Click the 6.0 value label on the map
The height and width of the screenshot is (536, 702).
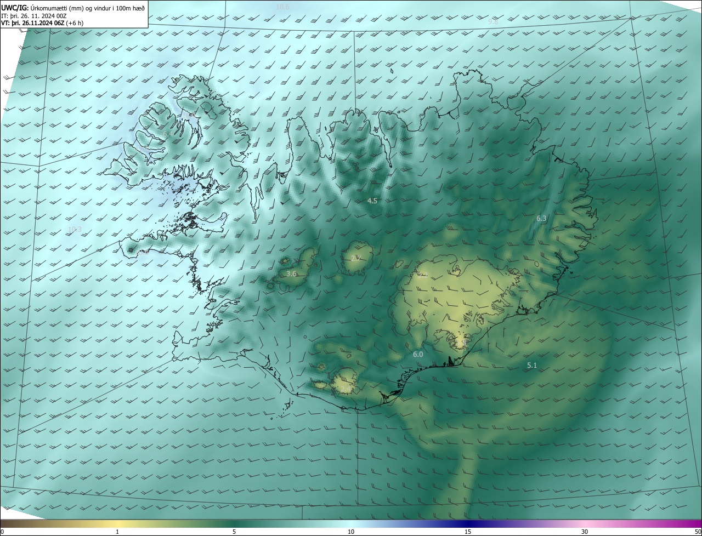click(x=418, y=354)
